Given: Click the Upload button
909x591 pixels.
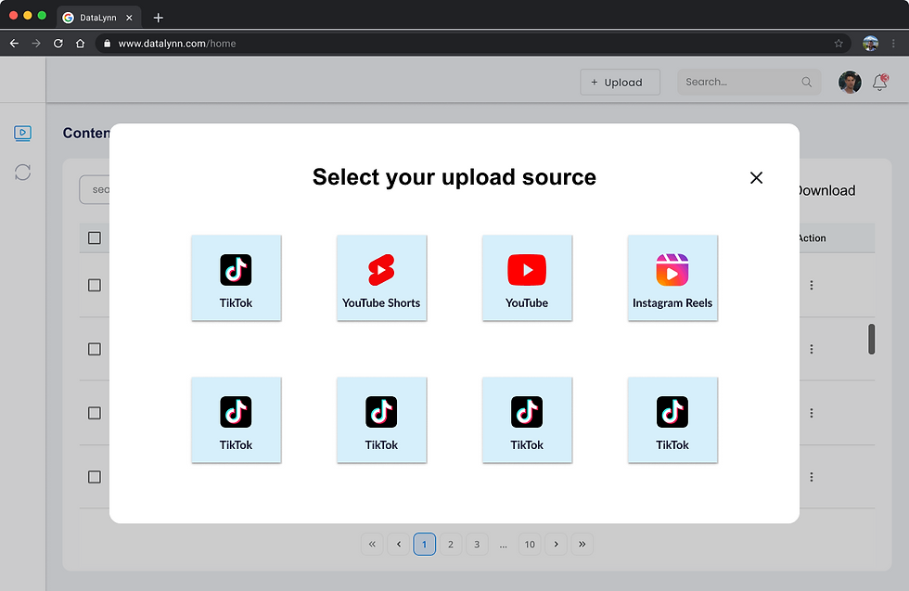Looking at the screenshot, I should tap(620, 83).
